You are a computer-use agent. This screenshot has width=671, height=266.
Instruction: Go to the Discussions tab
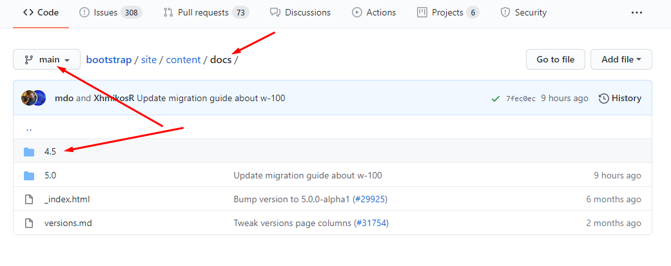tap(300, 13)
